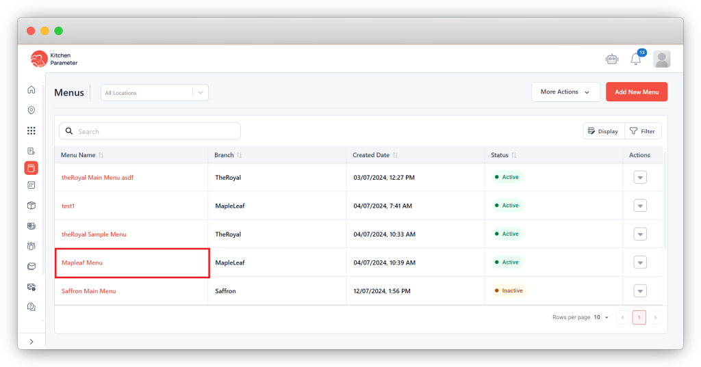Click the Add New Menu button
This screenshot has width=701, height=367.
click(637, 92)
